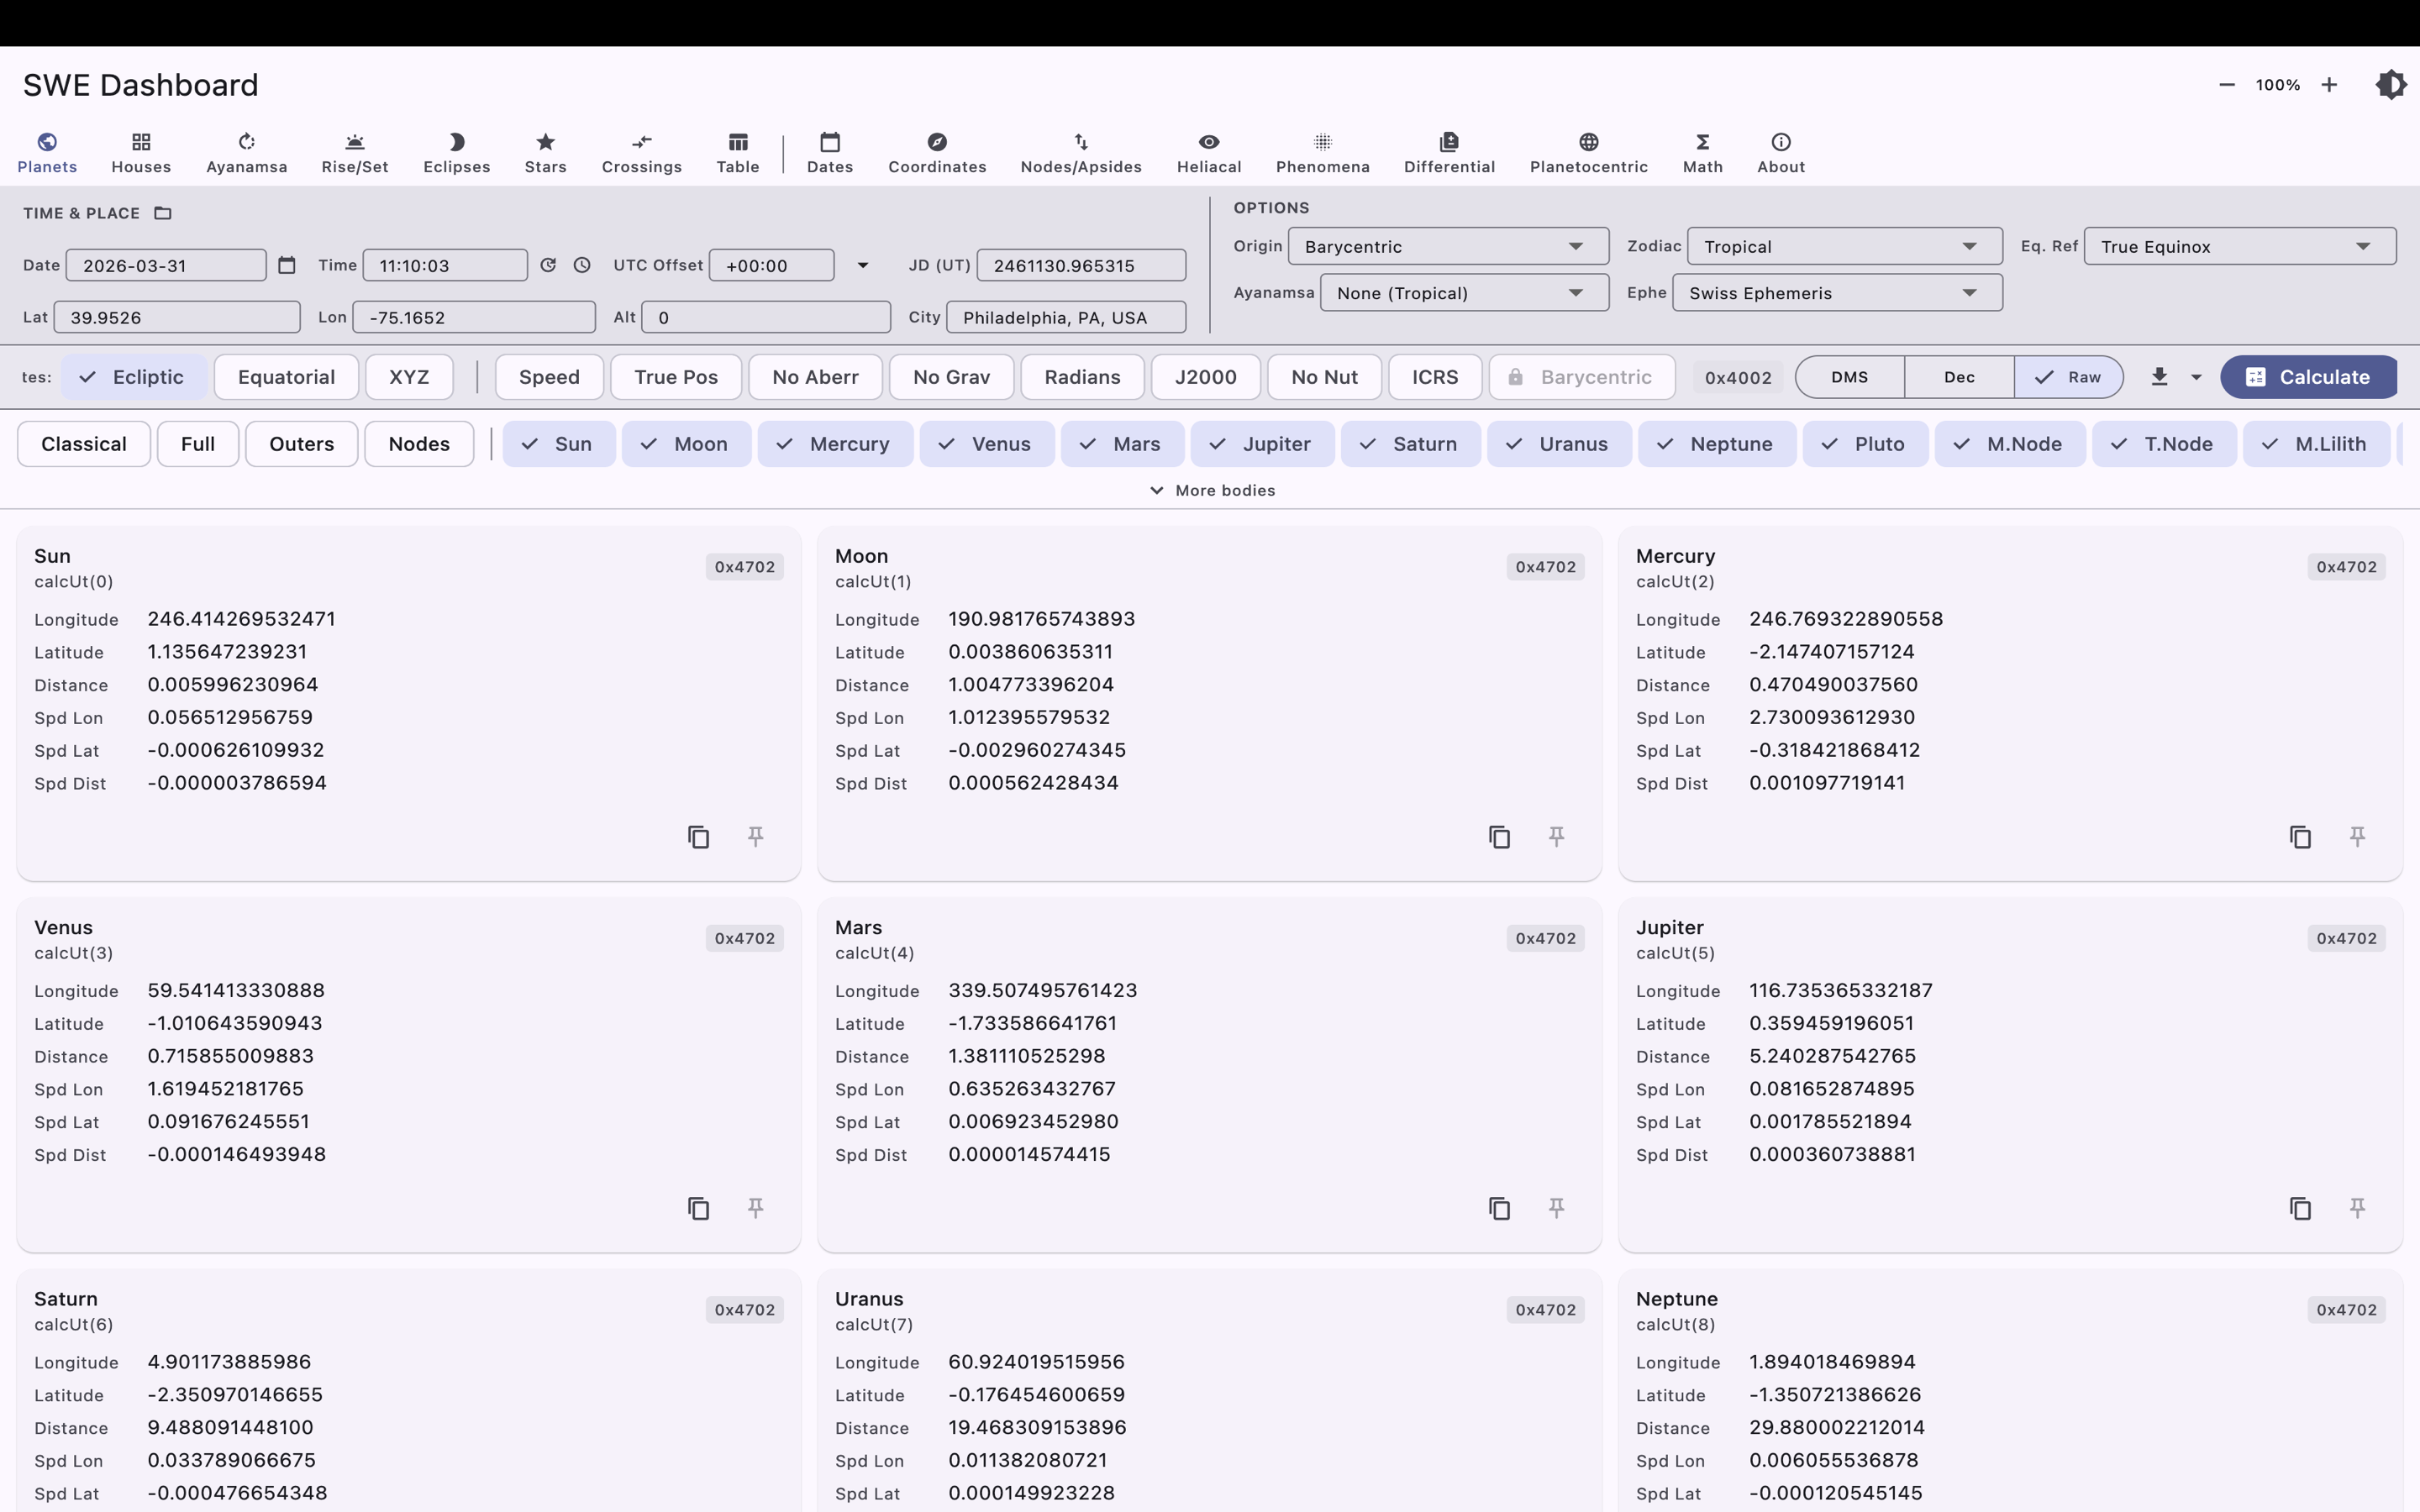The width and height of the screenshot is (2420, 1512).
Task: Open the UTC Offset dropdown arrow
Action: click(862, 265)
